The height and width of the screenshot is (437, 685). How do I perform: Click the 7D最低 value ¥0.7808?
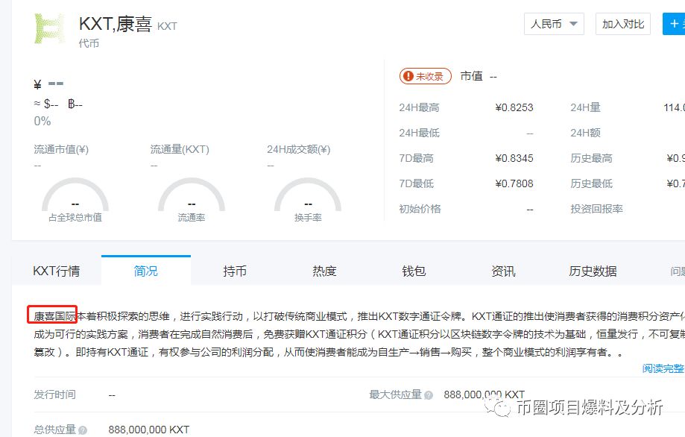click(514, 183)
